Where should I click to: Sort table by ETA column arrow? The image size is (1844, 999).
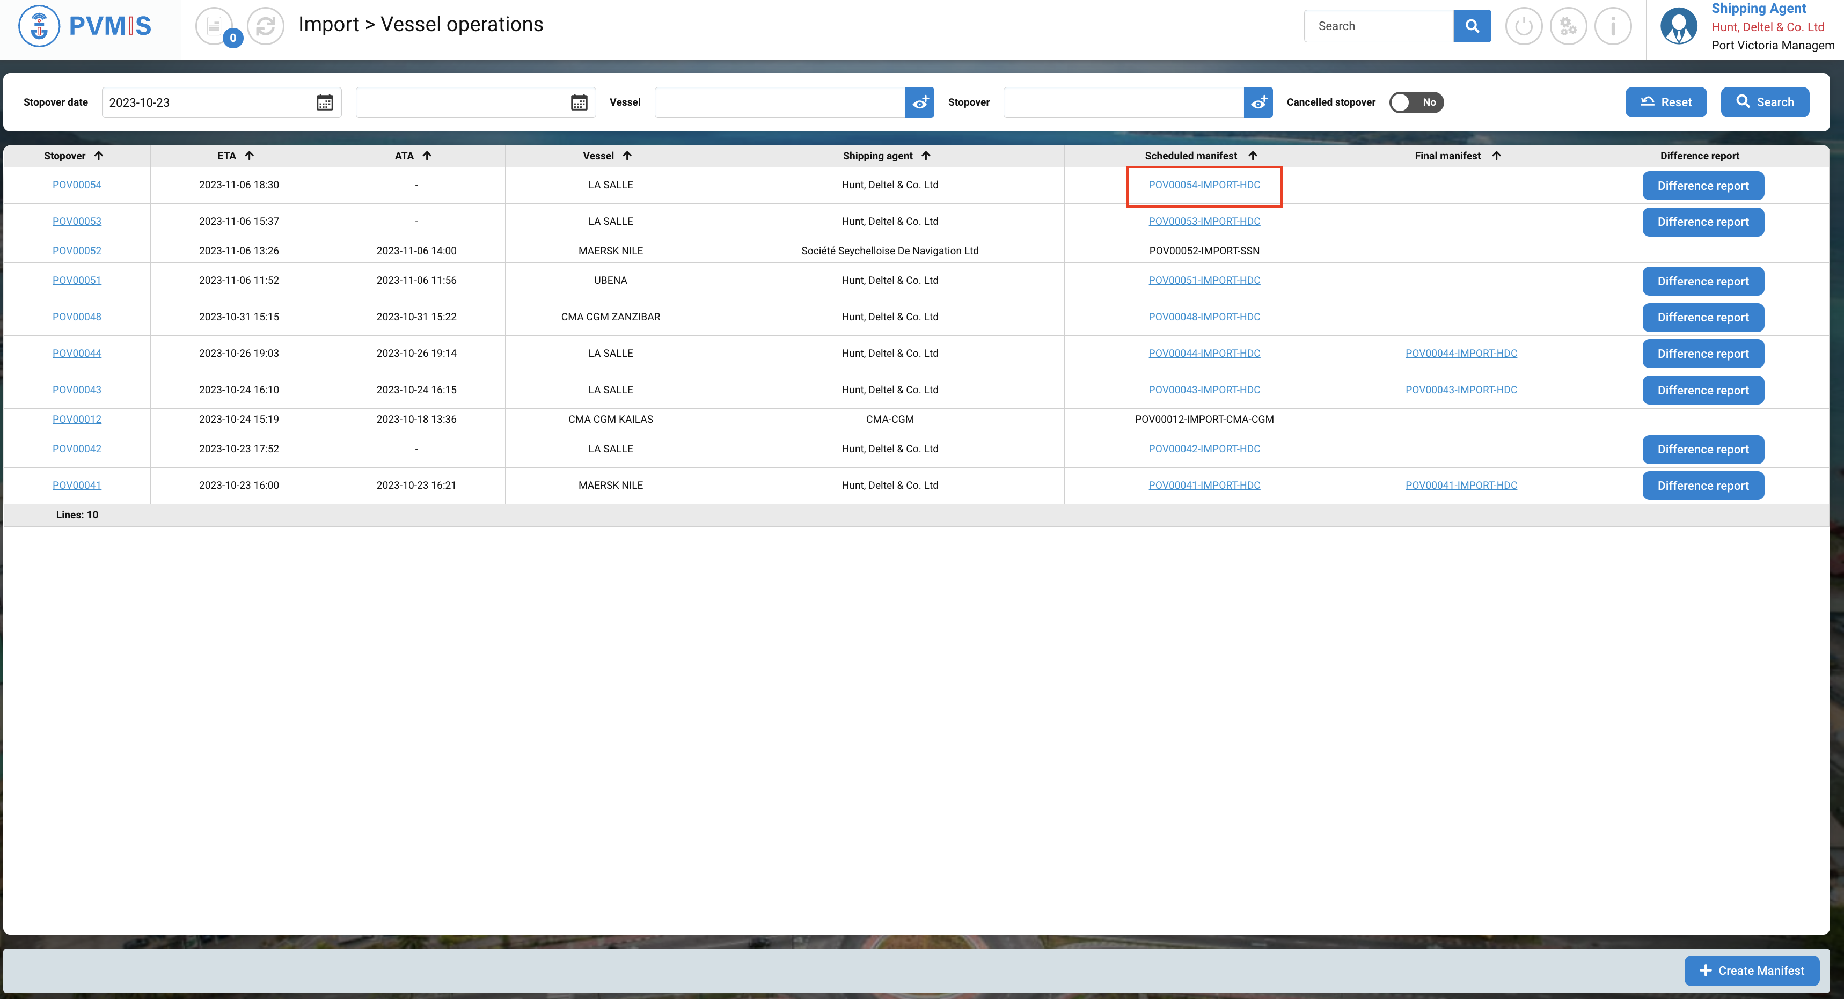tap(249, 156)
